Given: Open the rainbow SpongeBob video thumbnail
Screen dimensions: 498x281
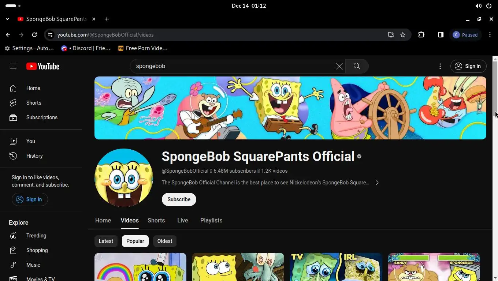Looking at the screenshot, I should pos(140,267).
